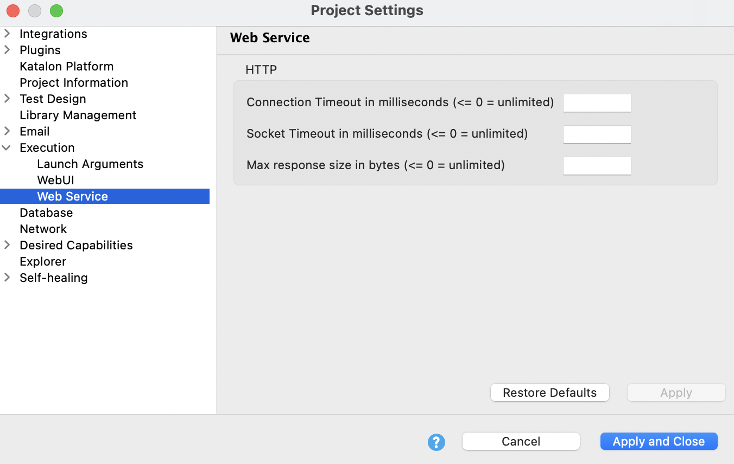This screenshot has height=464, width=734.
Task: Click the Apply and Close button
Action: click(659, 441)
